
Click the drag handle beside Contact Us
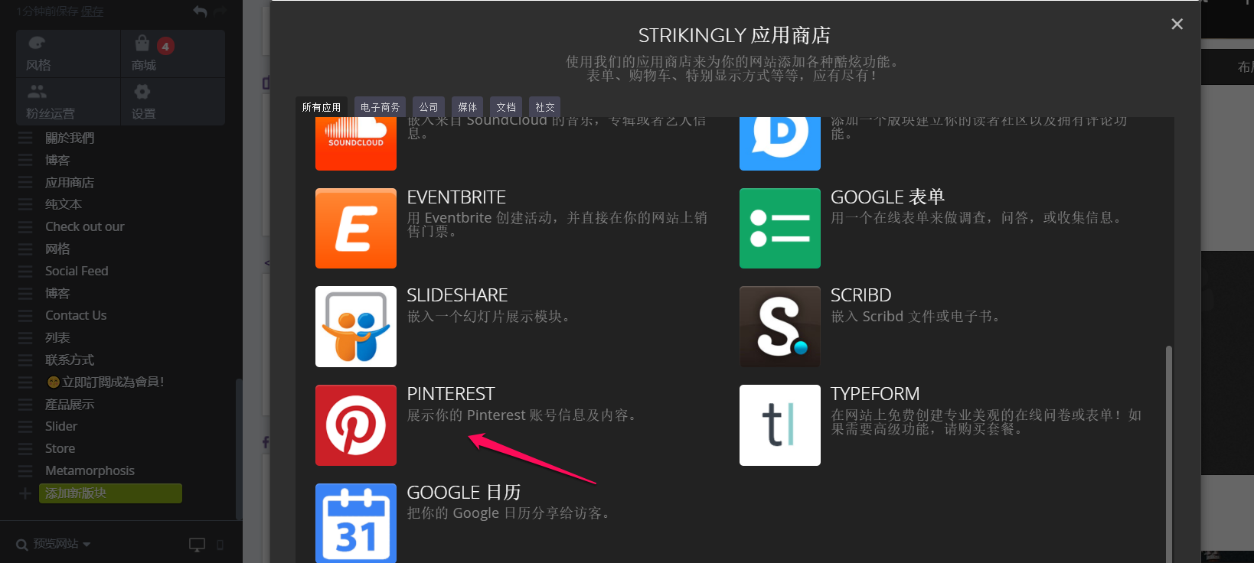point(25,315)
